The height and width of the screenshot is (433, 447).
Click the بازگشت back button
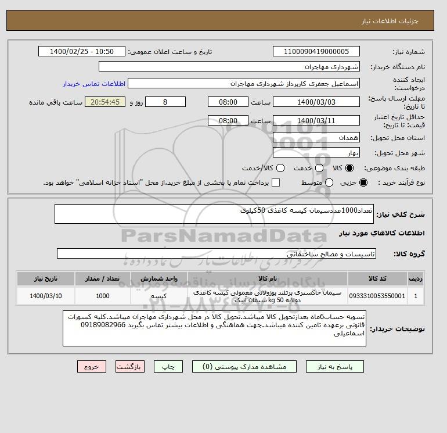[130, 367]
